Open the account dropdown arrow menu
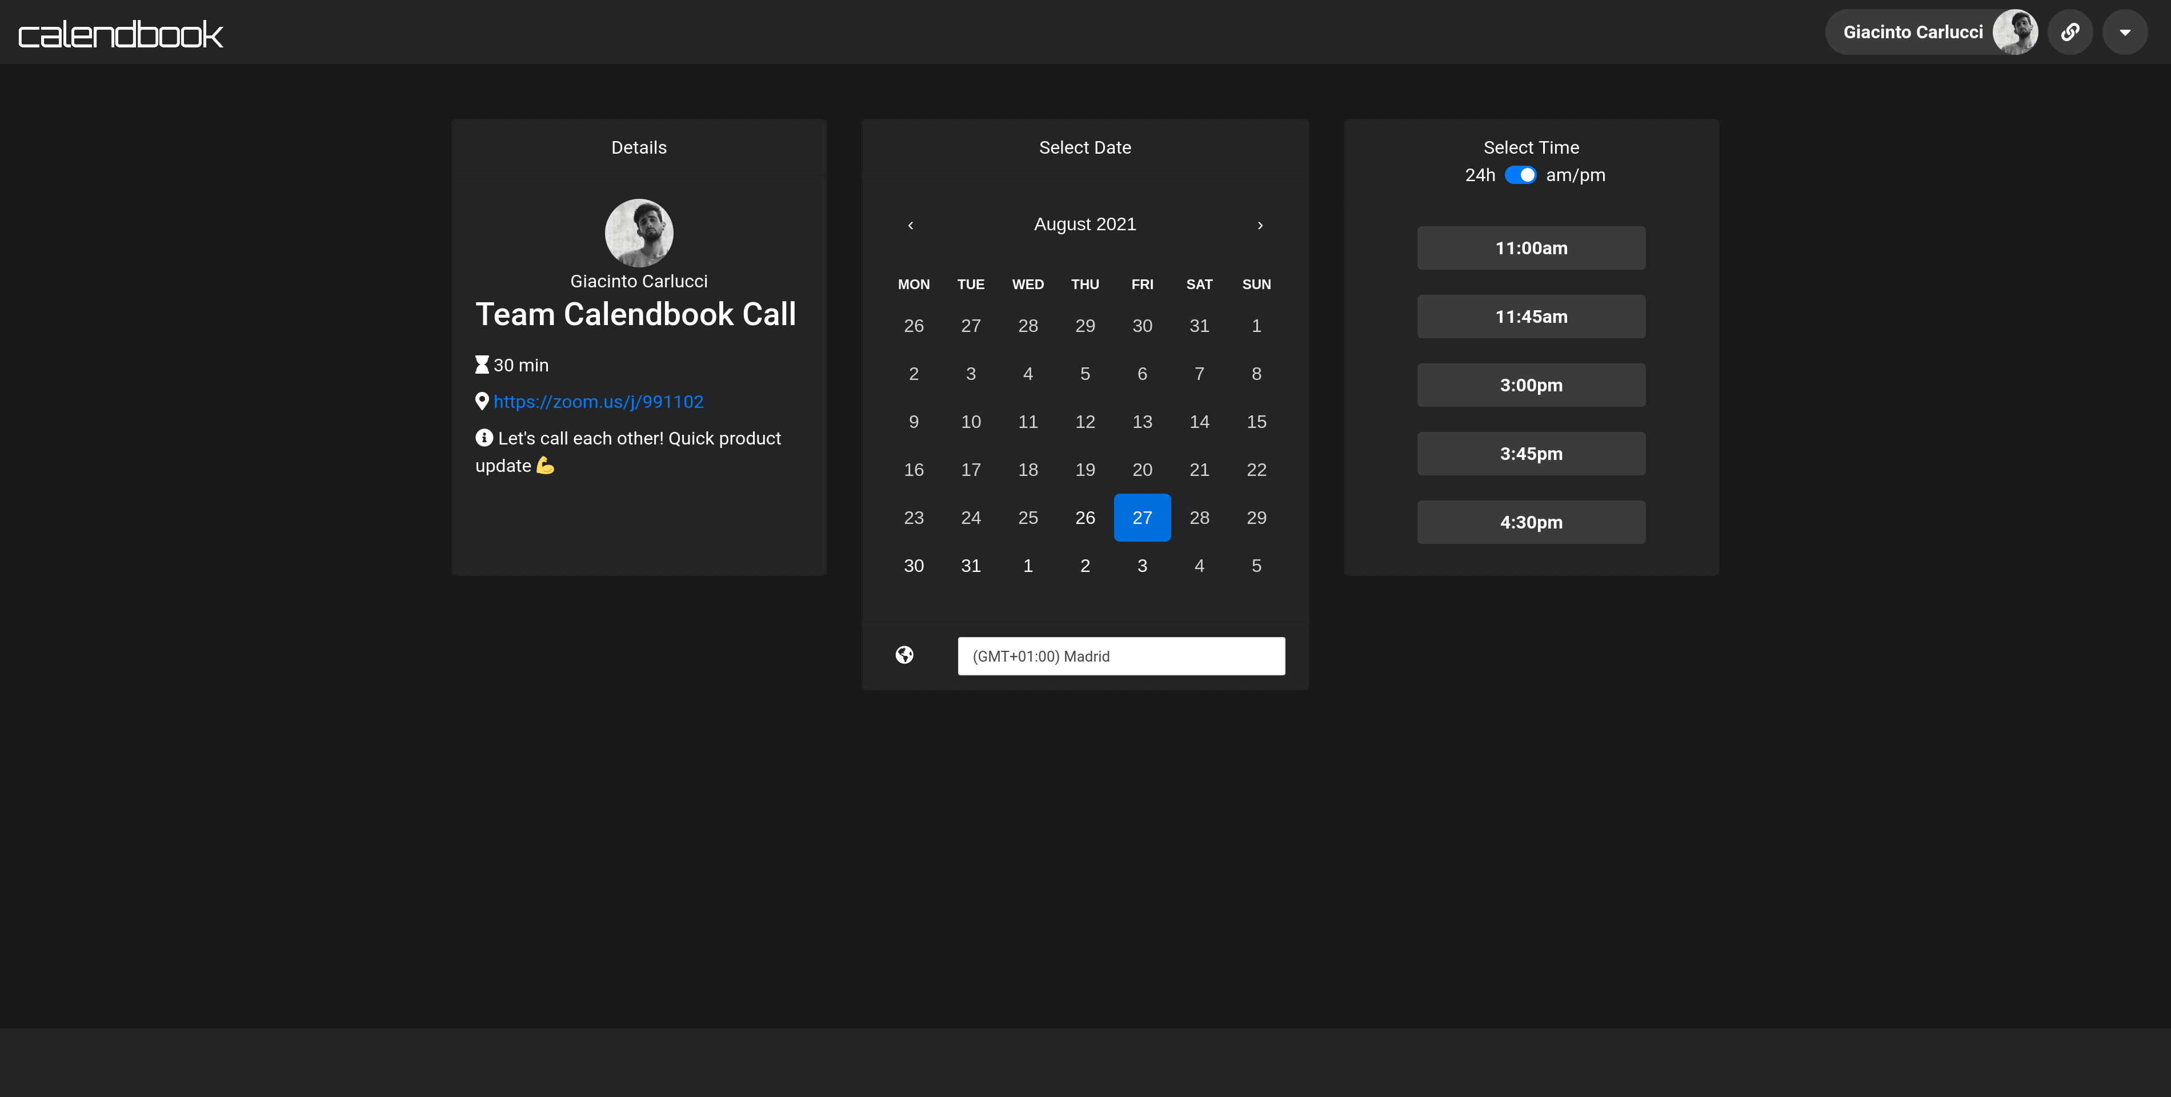Viewport: 2171px width, 1097px height. pyautogui.click(x=2125, y=32)
